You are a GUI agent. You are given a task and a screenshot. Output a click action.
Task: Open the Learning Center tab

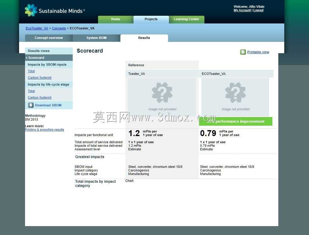(x=187, y=19)
